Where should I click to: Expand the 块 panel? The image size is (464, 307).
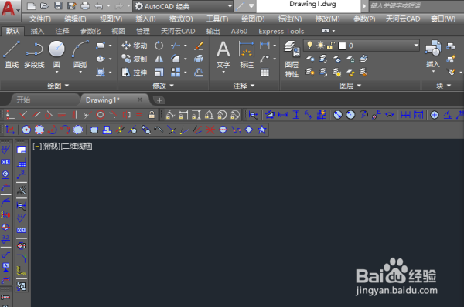443,86
